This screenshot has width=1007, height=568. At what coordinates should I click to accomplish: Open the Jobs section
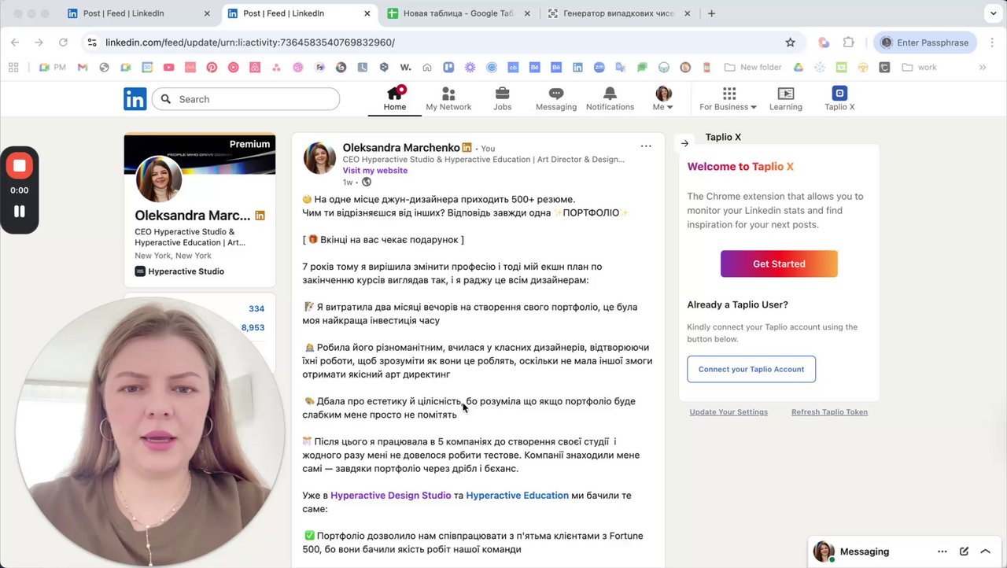(502, 99)
